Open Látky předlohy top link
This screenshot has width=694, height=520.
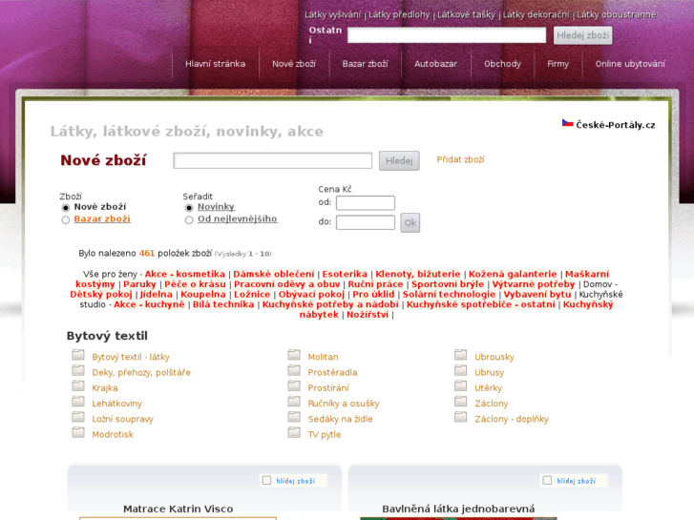tap(399, 14)
